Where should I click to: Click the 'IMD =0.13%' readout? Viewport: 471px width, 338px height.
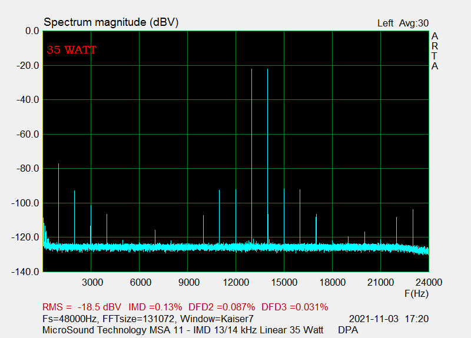point(155,307)
